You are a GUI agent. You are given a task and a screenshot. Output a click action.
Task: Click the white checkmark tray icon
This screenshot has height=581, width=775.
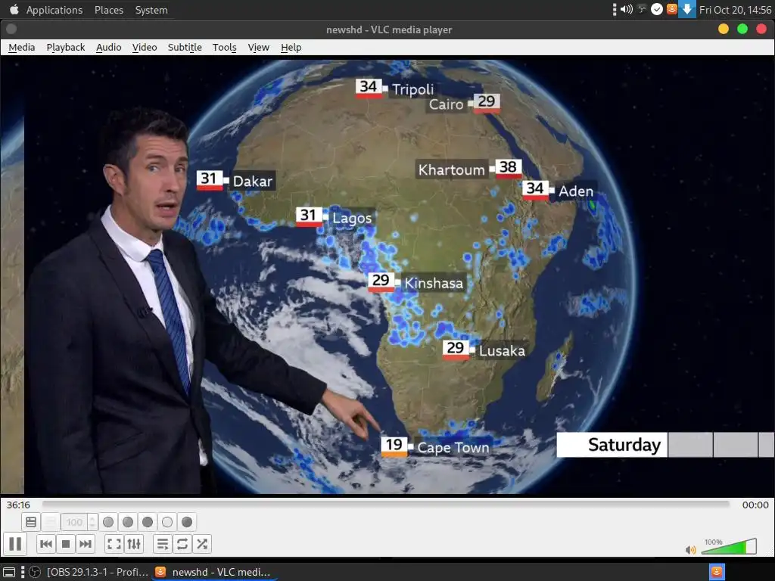[657, 9]
